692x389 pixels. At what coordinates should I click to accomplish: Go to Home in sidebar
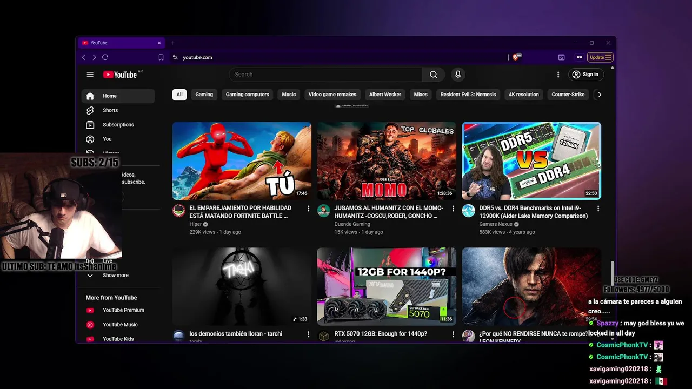(118, 96)
